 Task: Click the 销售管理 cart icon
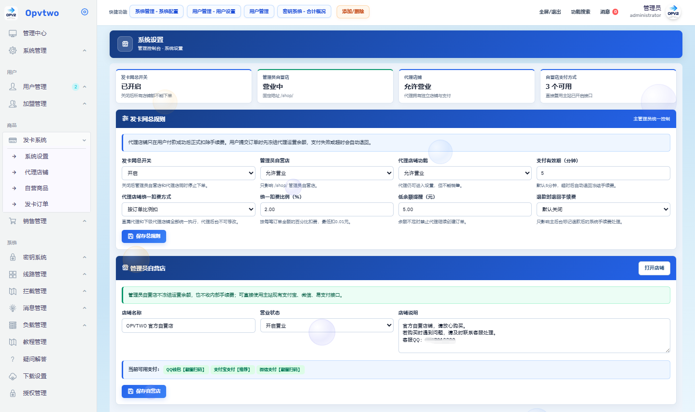coord(13,221)
